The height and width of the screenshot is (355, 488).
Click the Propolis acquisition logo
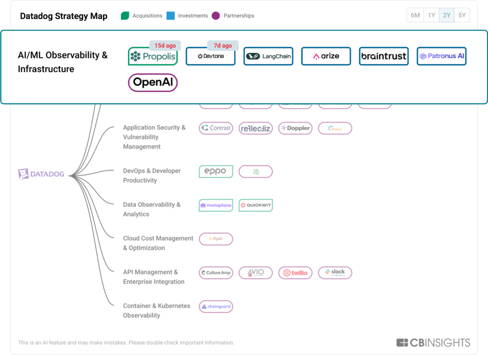152,56
